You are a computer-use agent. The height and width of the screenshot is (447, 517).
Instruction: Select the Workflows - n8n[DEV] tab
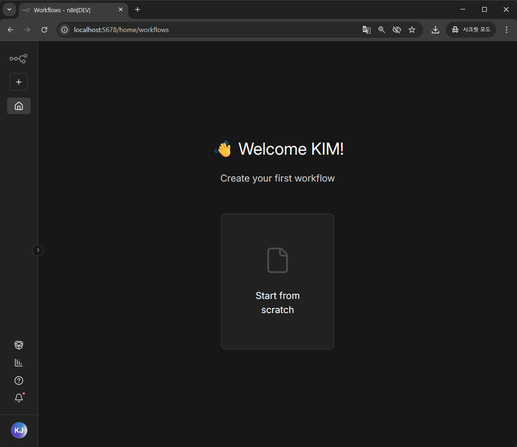[71, 10]
